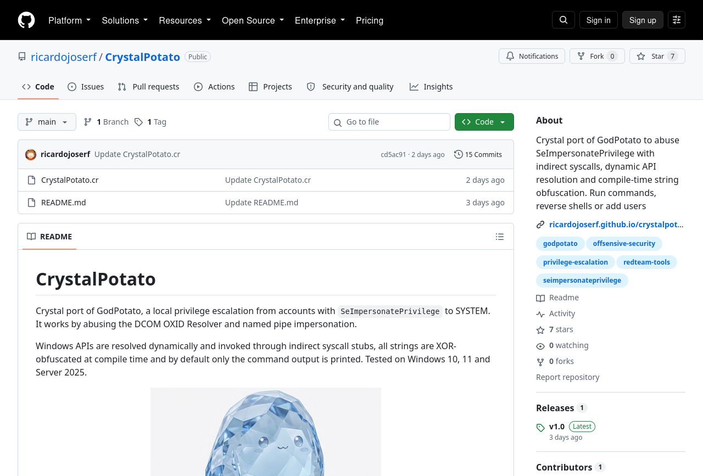Click the eye icon beside 0 watching
703x476 pixels.
point(540,346)
